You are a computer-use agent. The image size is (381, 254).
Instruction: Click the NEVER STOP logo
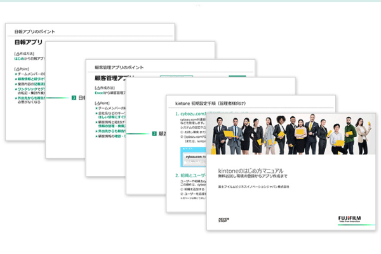pos(224,220)
